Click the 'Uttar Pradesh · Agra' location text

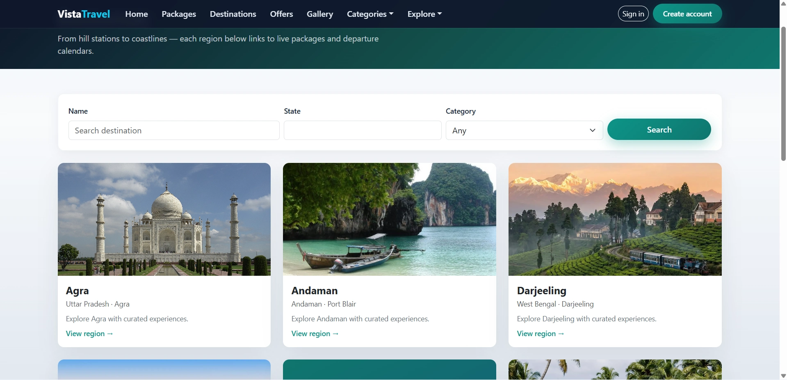pyautogui.click(x=98, y=304)
